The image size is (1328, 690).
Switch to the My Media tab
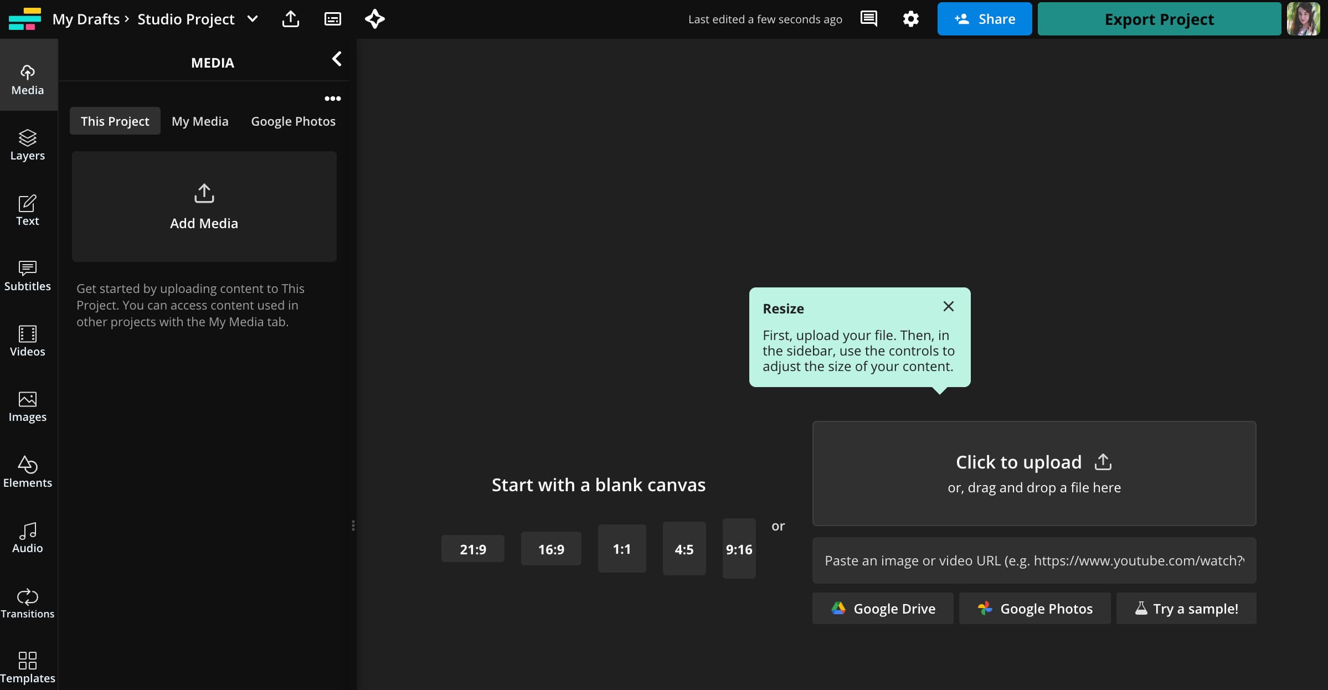200,121
